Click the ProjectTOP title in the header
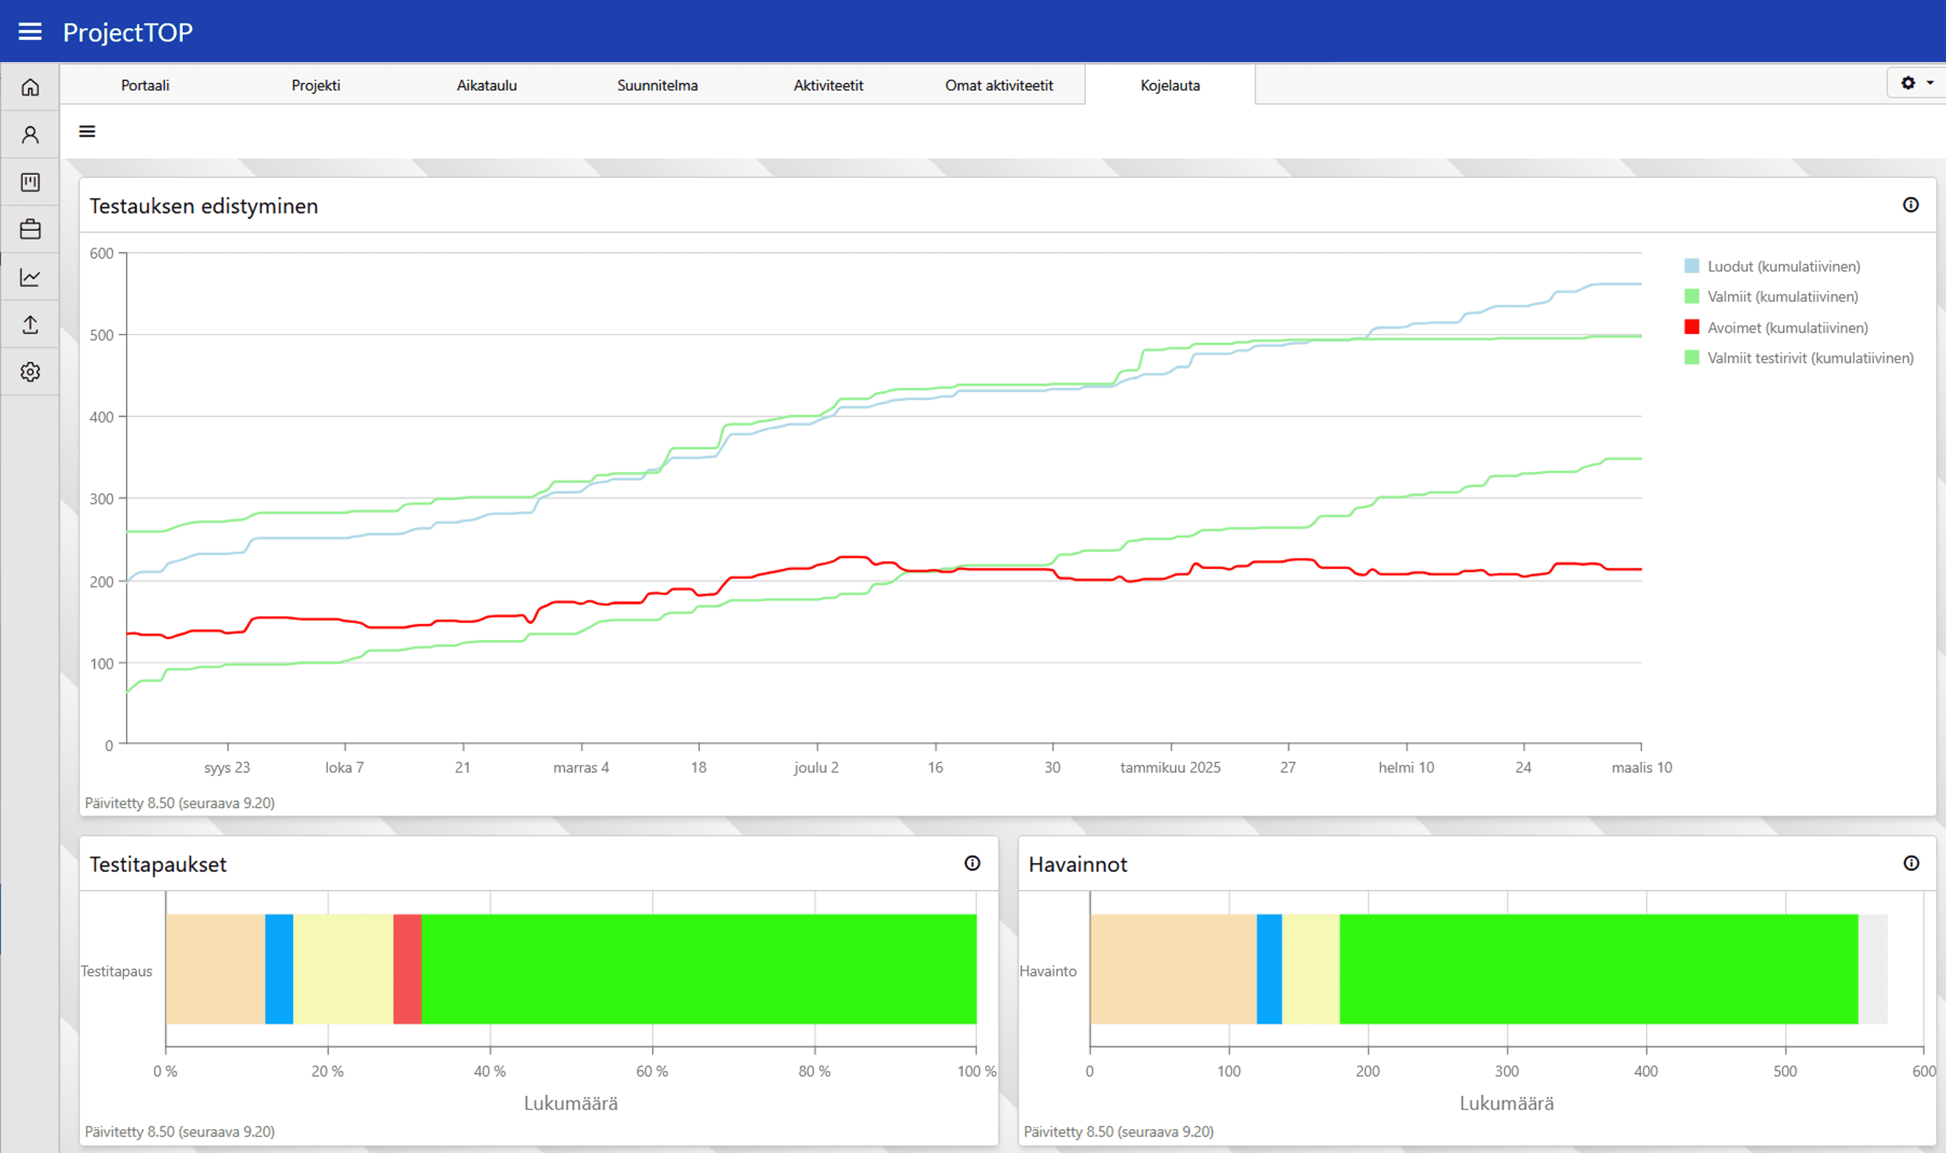Viewport: 1946px width, 1153px height. click(127, 32)
